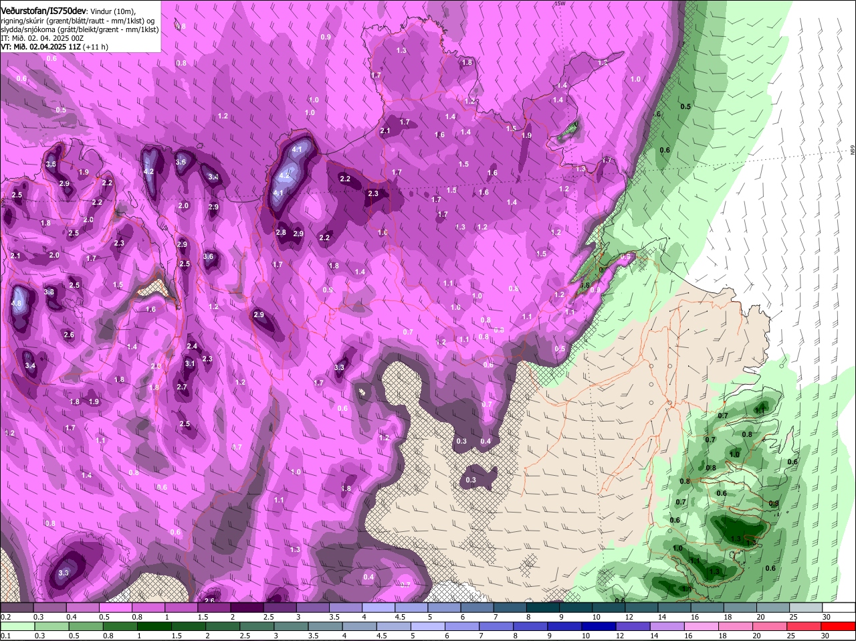The width and height of the screenshot is (856, 641).
Task: Click the '0.1' label in the lower legend
Action: 5,636
